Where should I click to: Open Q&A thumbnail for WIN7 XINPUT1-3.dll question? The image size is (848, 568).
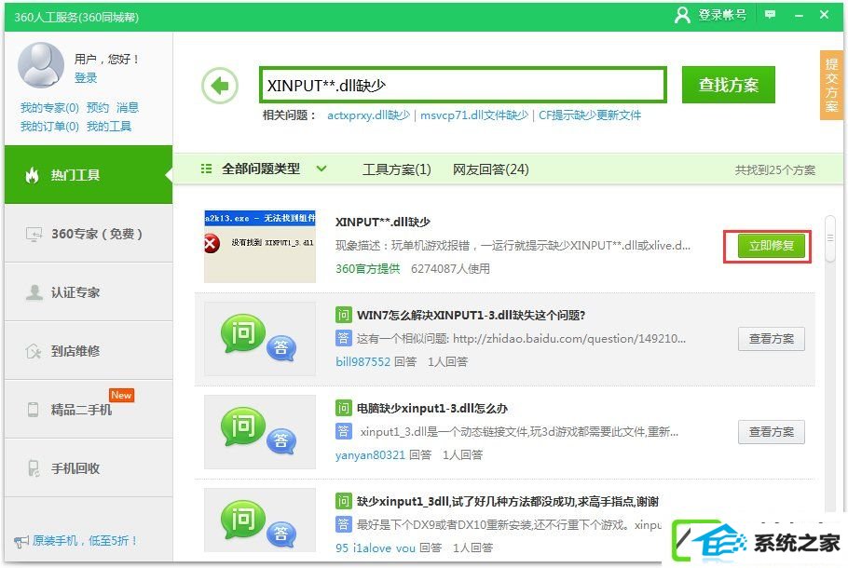point(260,339)
